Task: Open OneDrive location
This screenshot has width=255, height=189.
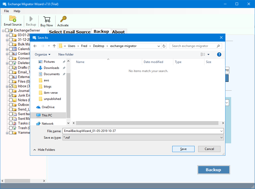Action: click(x=48, y=107)
